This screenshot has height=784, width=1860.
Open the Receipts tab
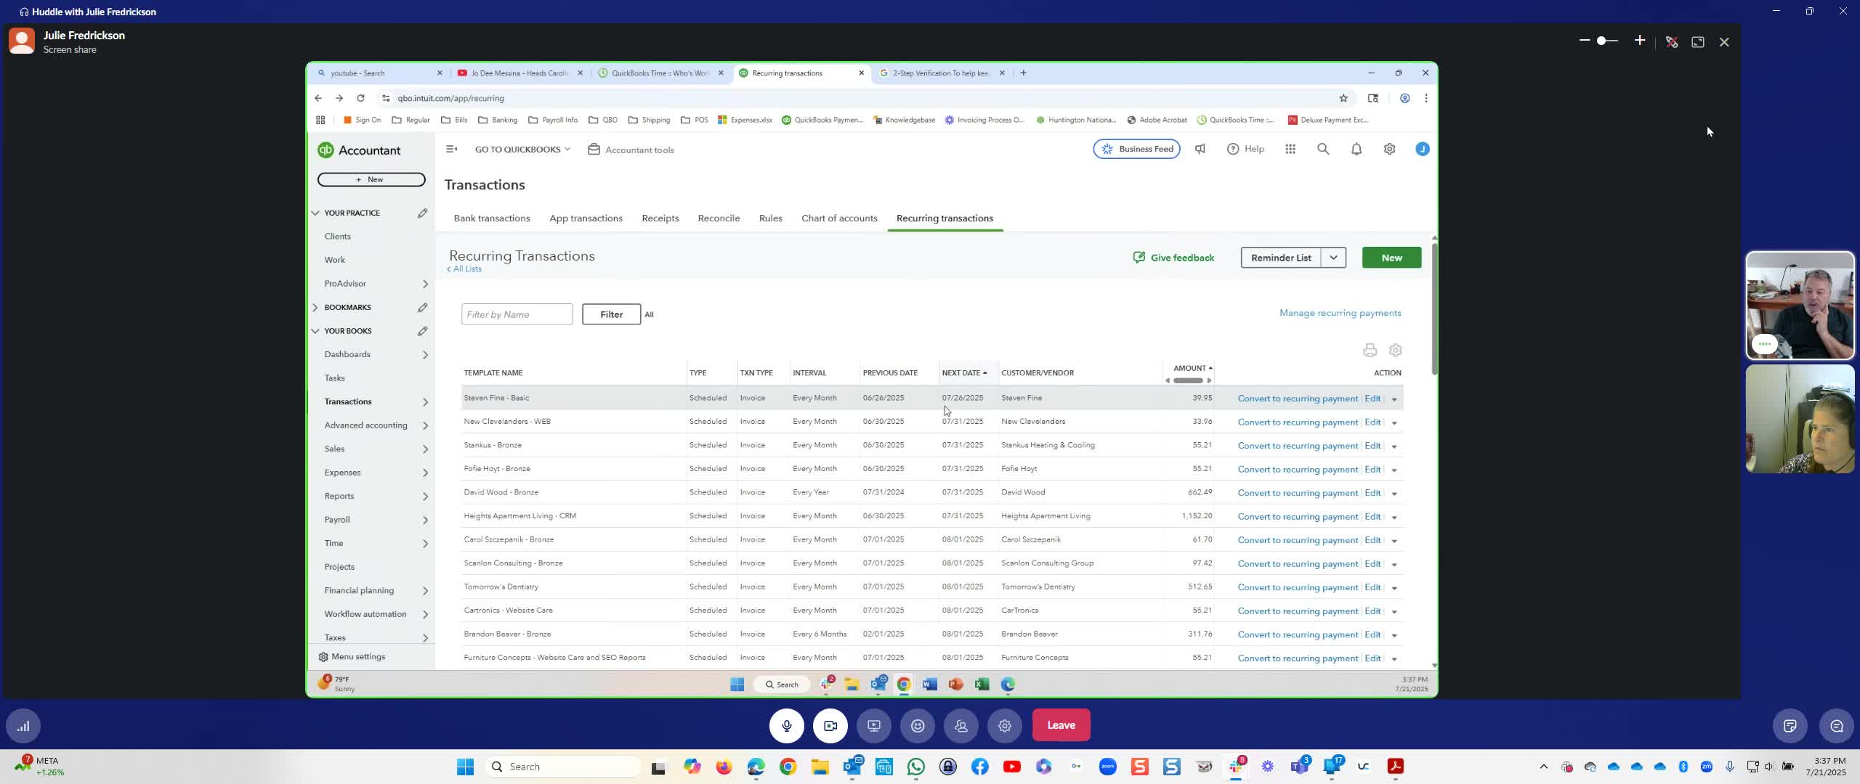click(x=660, y=218)
